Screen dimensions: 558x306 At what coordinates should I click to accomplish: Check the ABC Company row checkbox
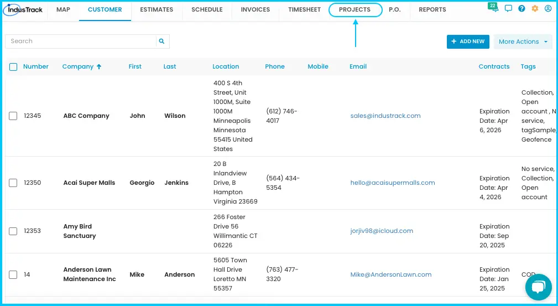point(13,116)
